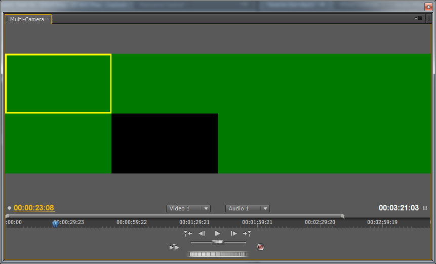Click the shuttle slider handle
436x264 pixels.
pos(218,242)
